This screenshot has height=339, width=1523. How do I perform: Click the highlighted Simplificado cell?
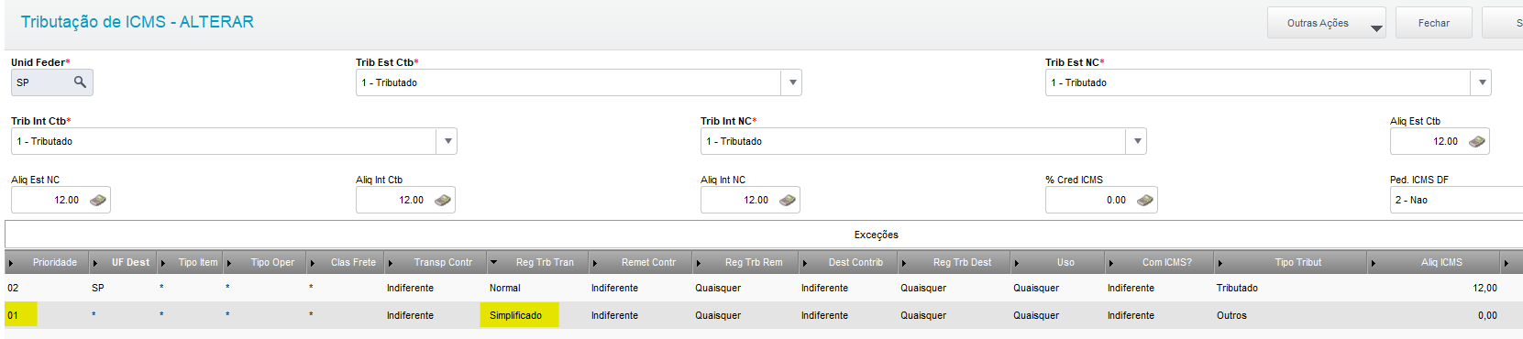click(519, 315)
